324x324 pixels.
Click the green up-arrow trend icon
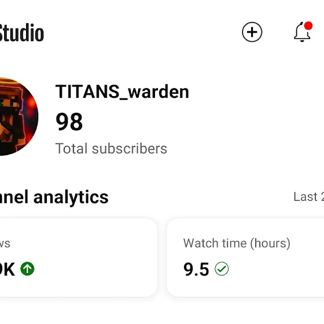coord(27,268)
